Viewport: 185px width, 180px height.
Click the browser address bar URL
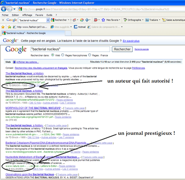96,9
